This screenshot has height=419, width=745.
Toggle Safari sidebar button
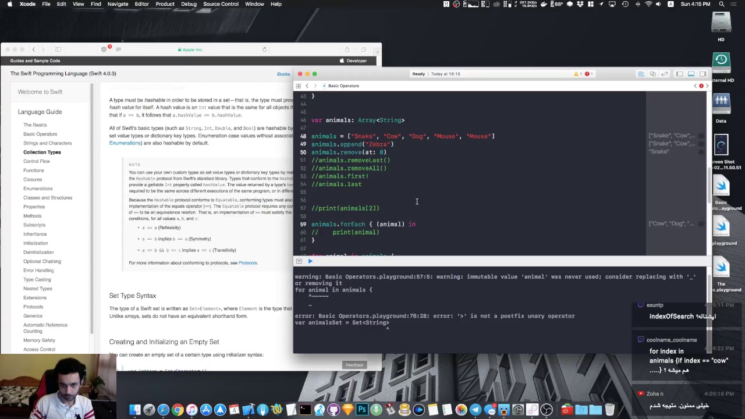point(58,49)
